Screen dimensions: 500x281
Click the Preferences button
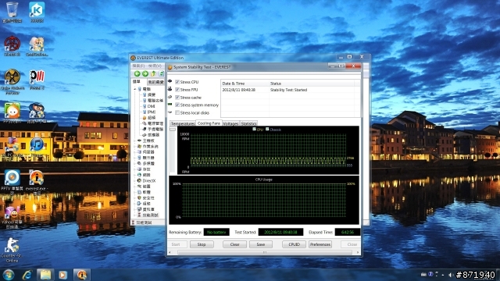(320, 244)
